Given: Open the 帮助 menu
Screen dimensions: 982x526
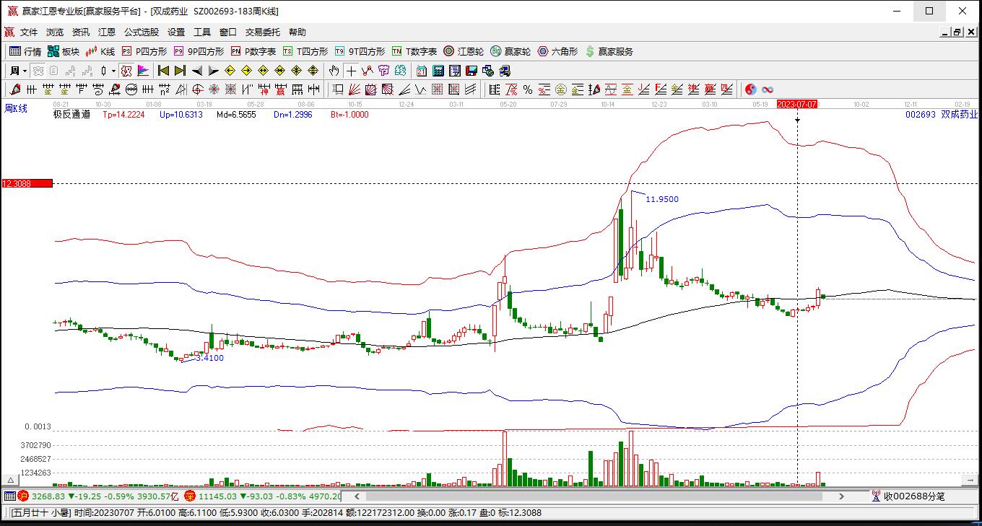Looking at the screenshot, I should (x=297, y=32).
